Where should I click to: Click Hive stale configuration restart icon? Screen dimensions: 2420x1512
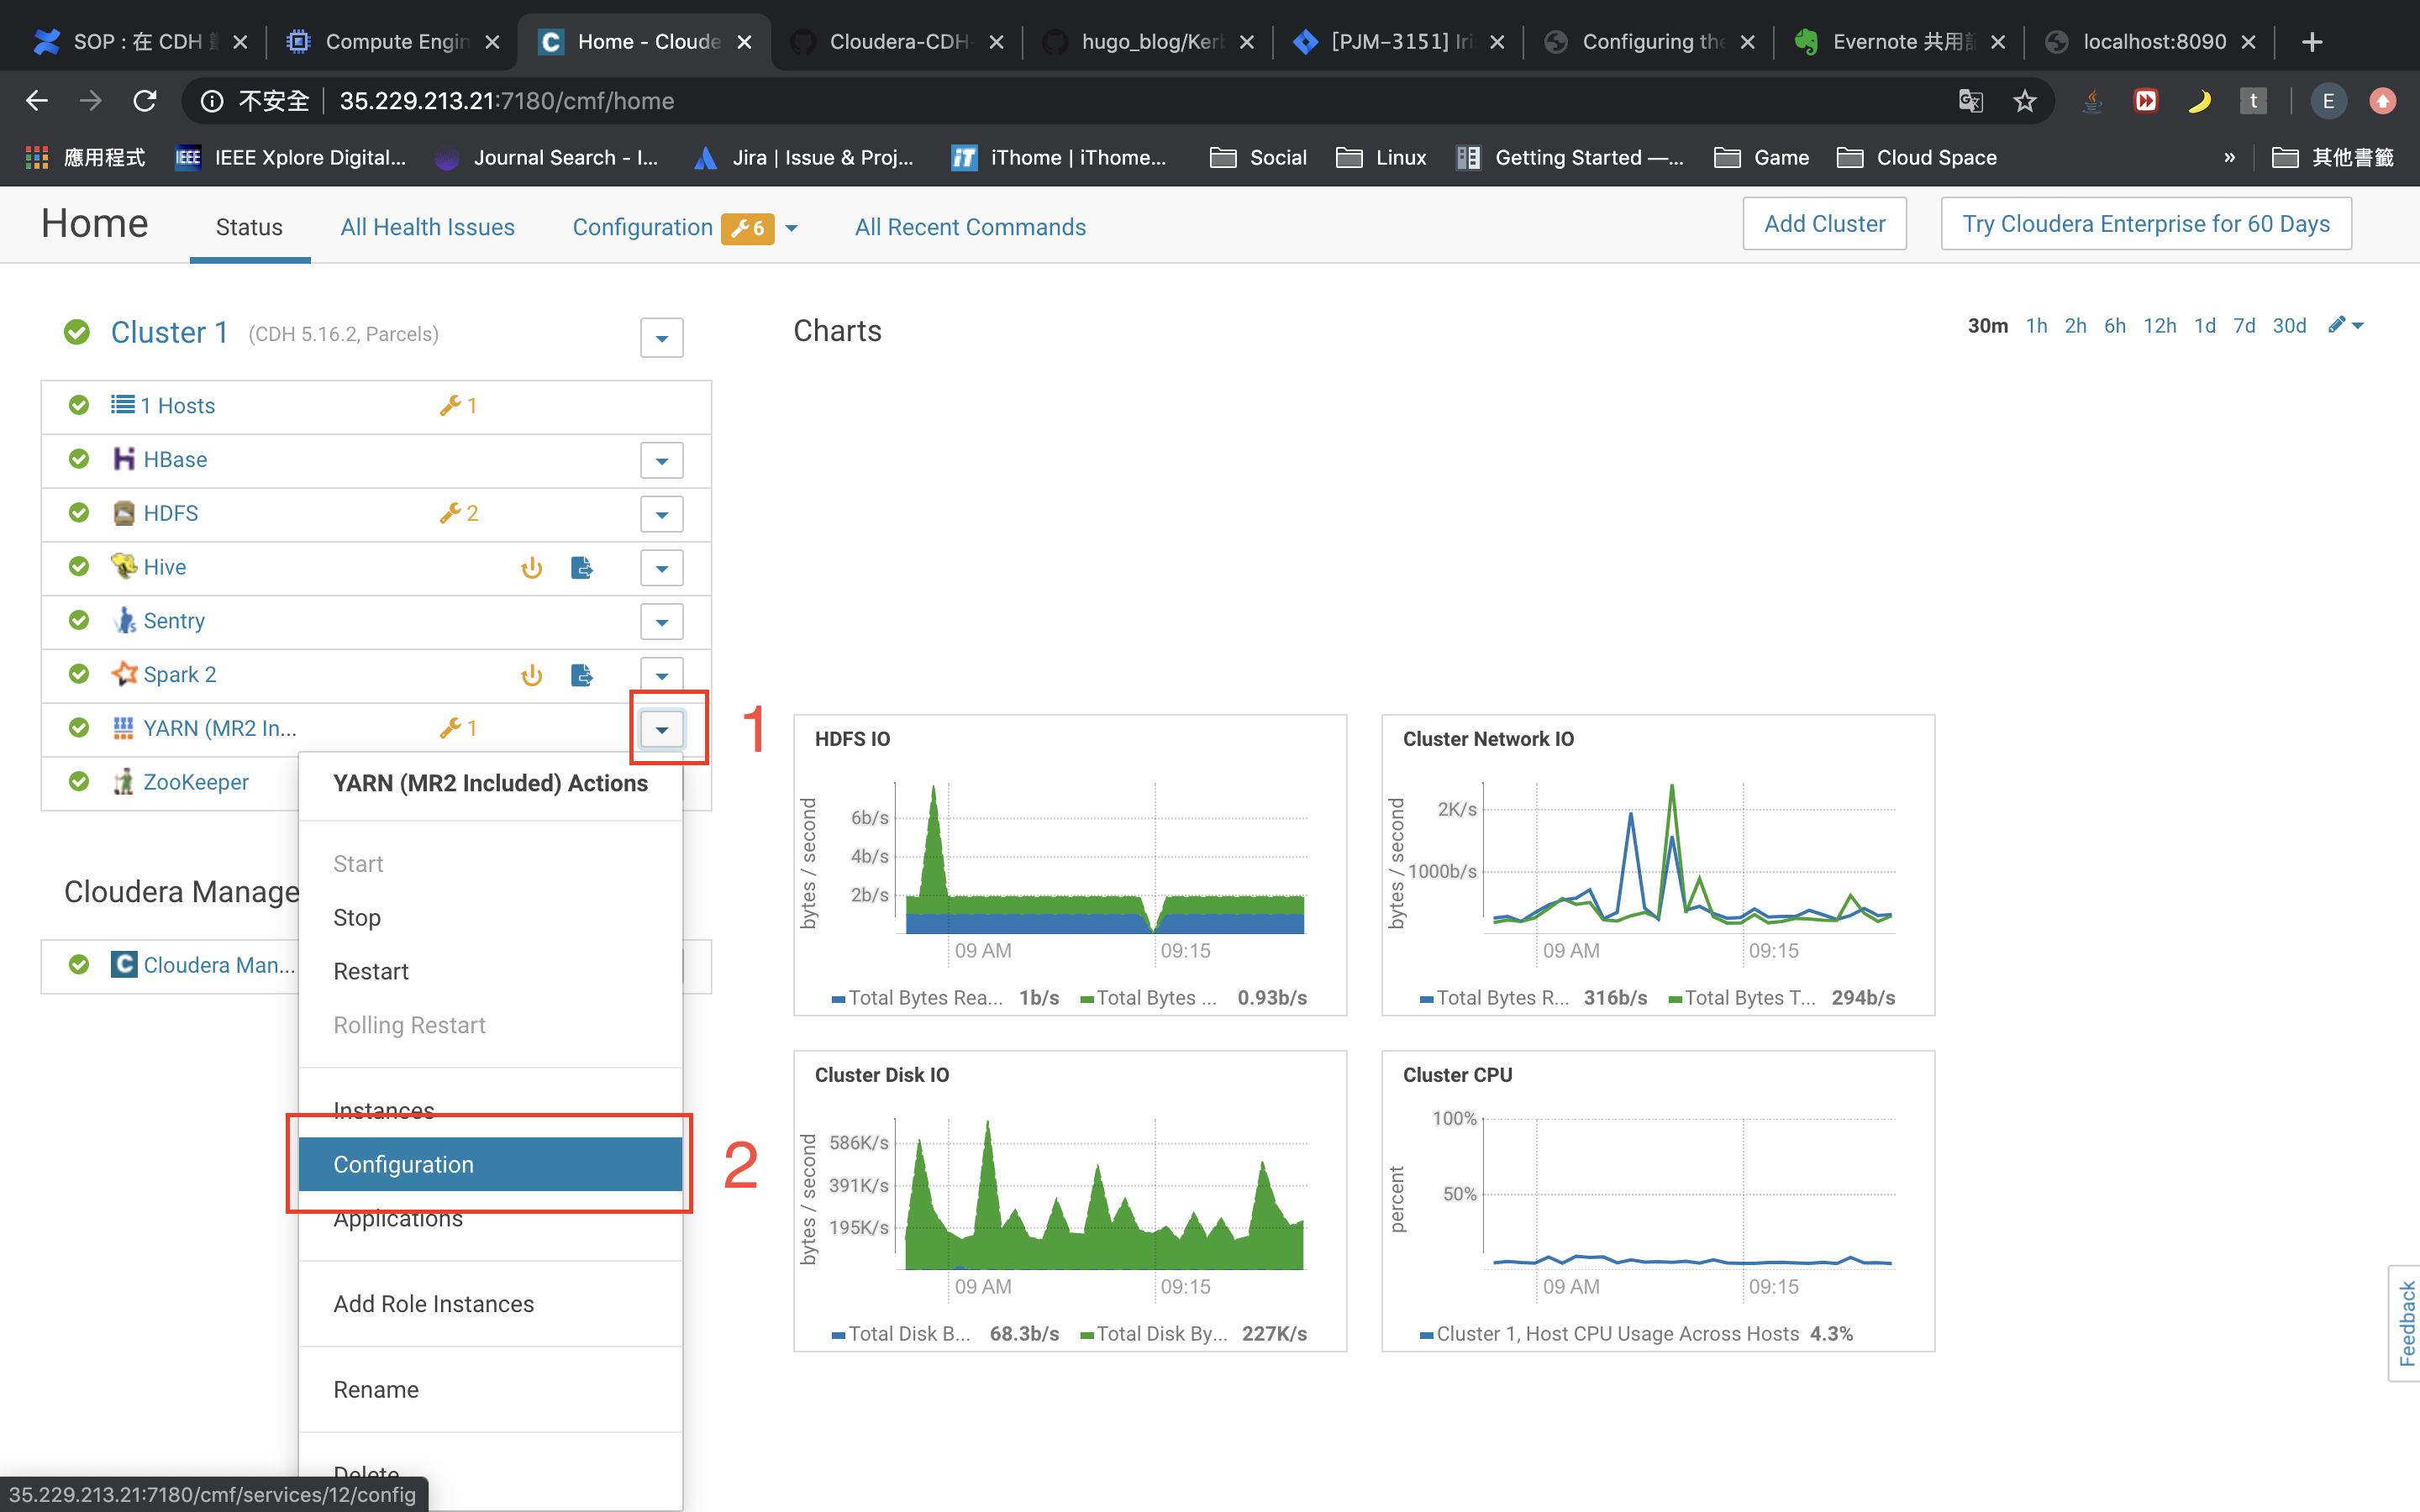[532, 568]
